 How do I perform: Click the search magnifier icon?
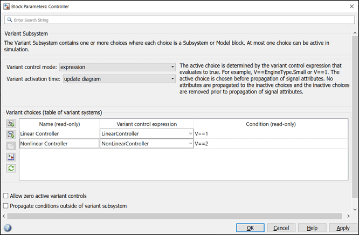pyautogui.click(x=9, y=20)
